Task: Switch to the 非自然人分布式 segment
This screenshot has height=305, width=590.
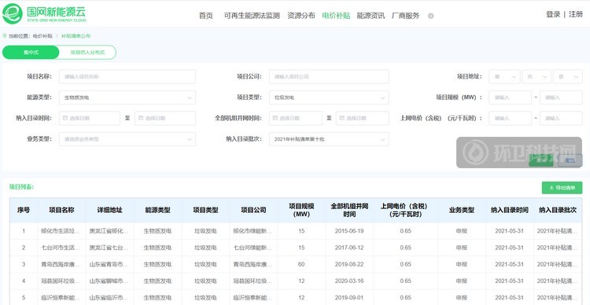Action: coord(87,53)
